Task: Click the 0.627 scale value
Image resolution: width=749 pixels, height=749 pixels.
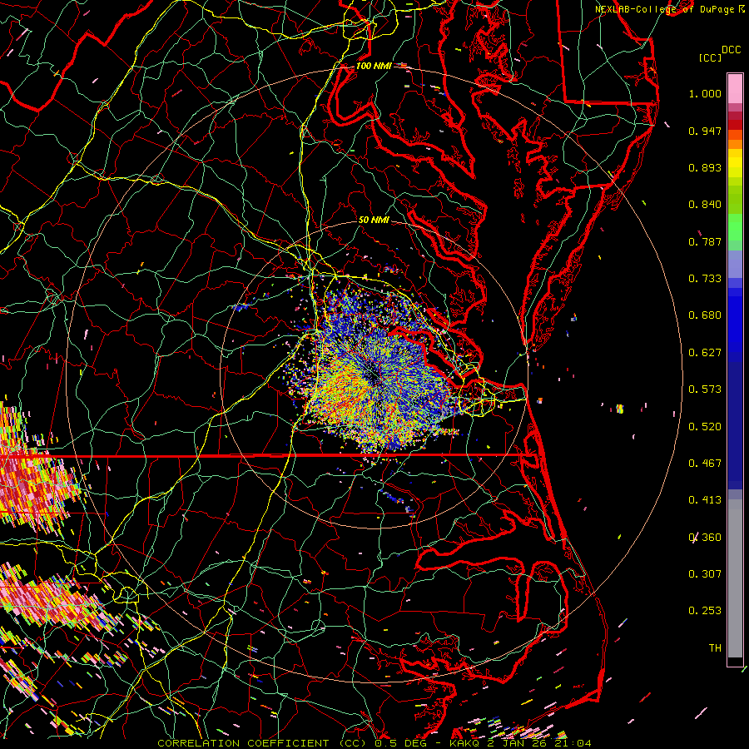Action: [x=705, y=353]
